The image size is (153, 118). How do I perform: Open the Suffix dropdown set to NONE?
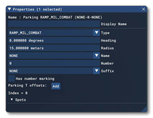(x=54, y=71)
